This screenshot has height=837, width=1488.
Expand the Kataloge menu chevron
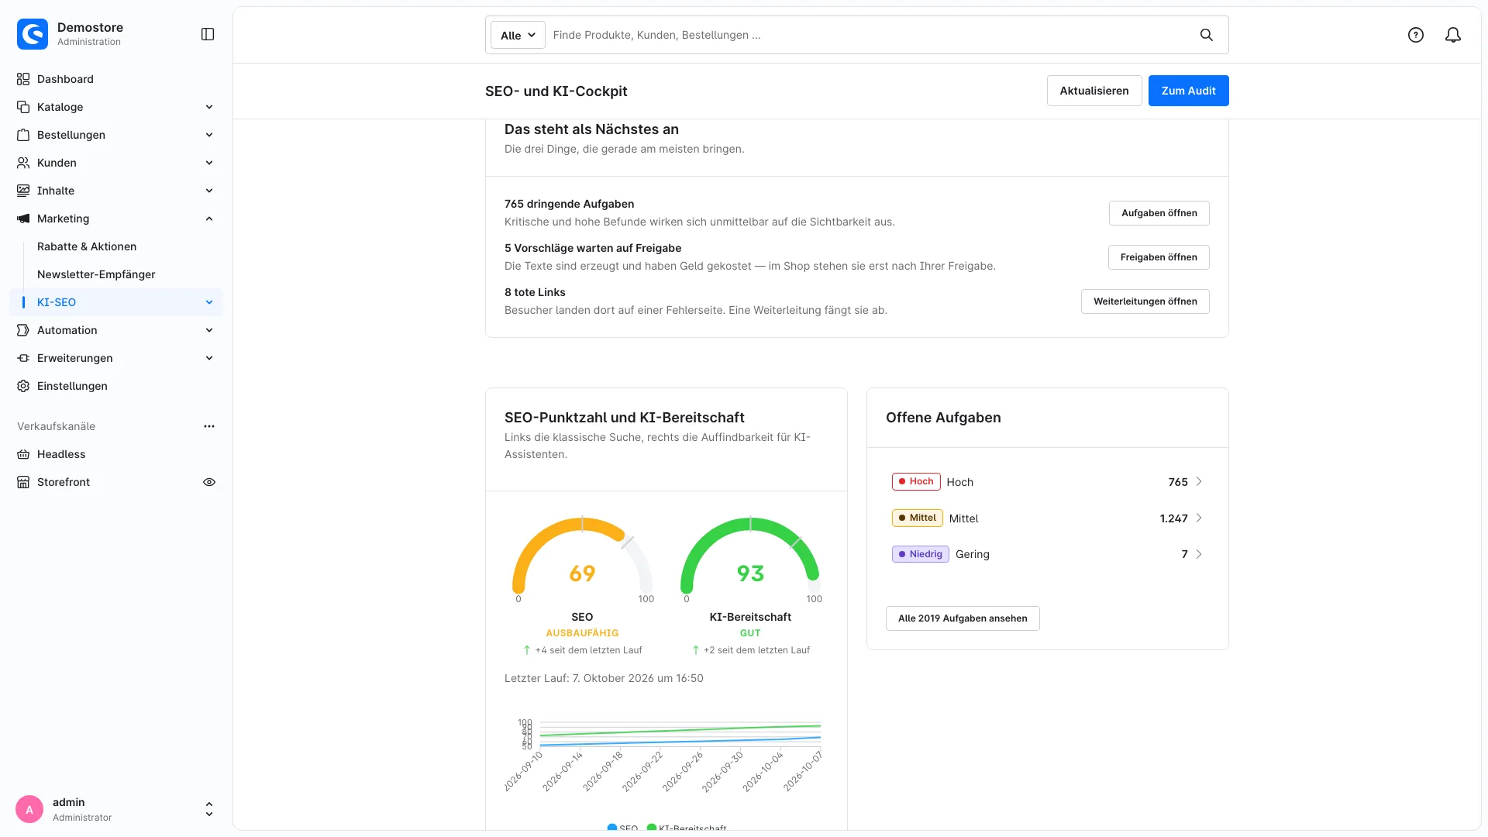(209, 107)
